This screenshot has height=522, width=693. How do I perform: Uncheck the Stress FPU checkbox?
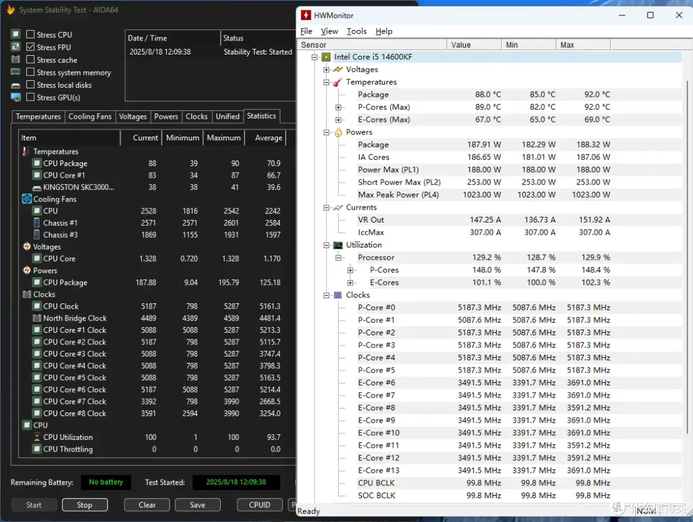pos(31,47)
